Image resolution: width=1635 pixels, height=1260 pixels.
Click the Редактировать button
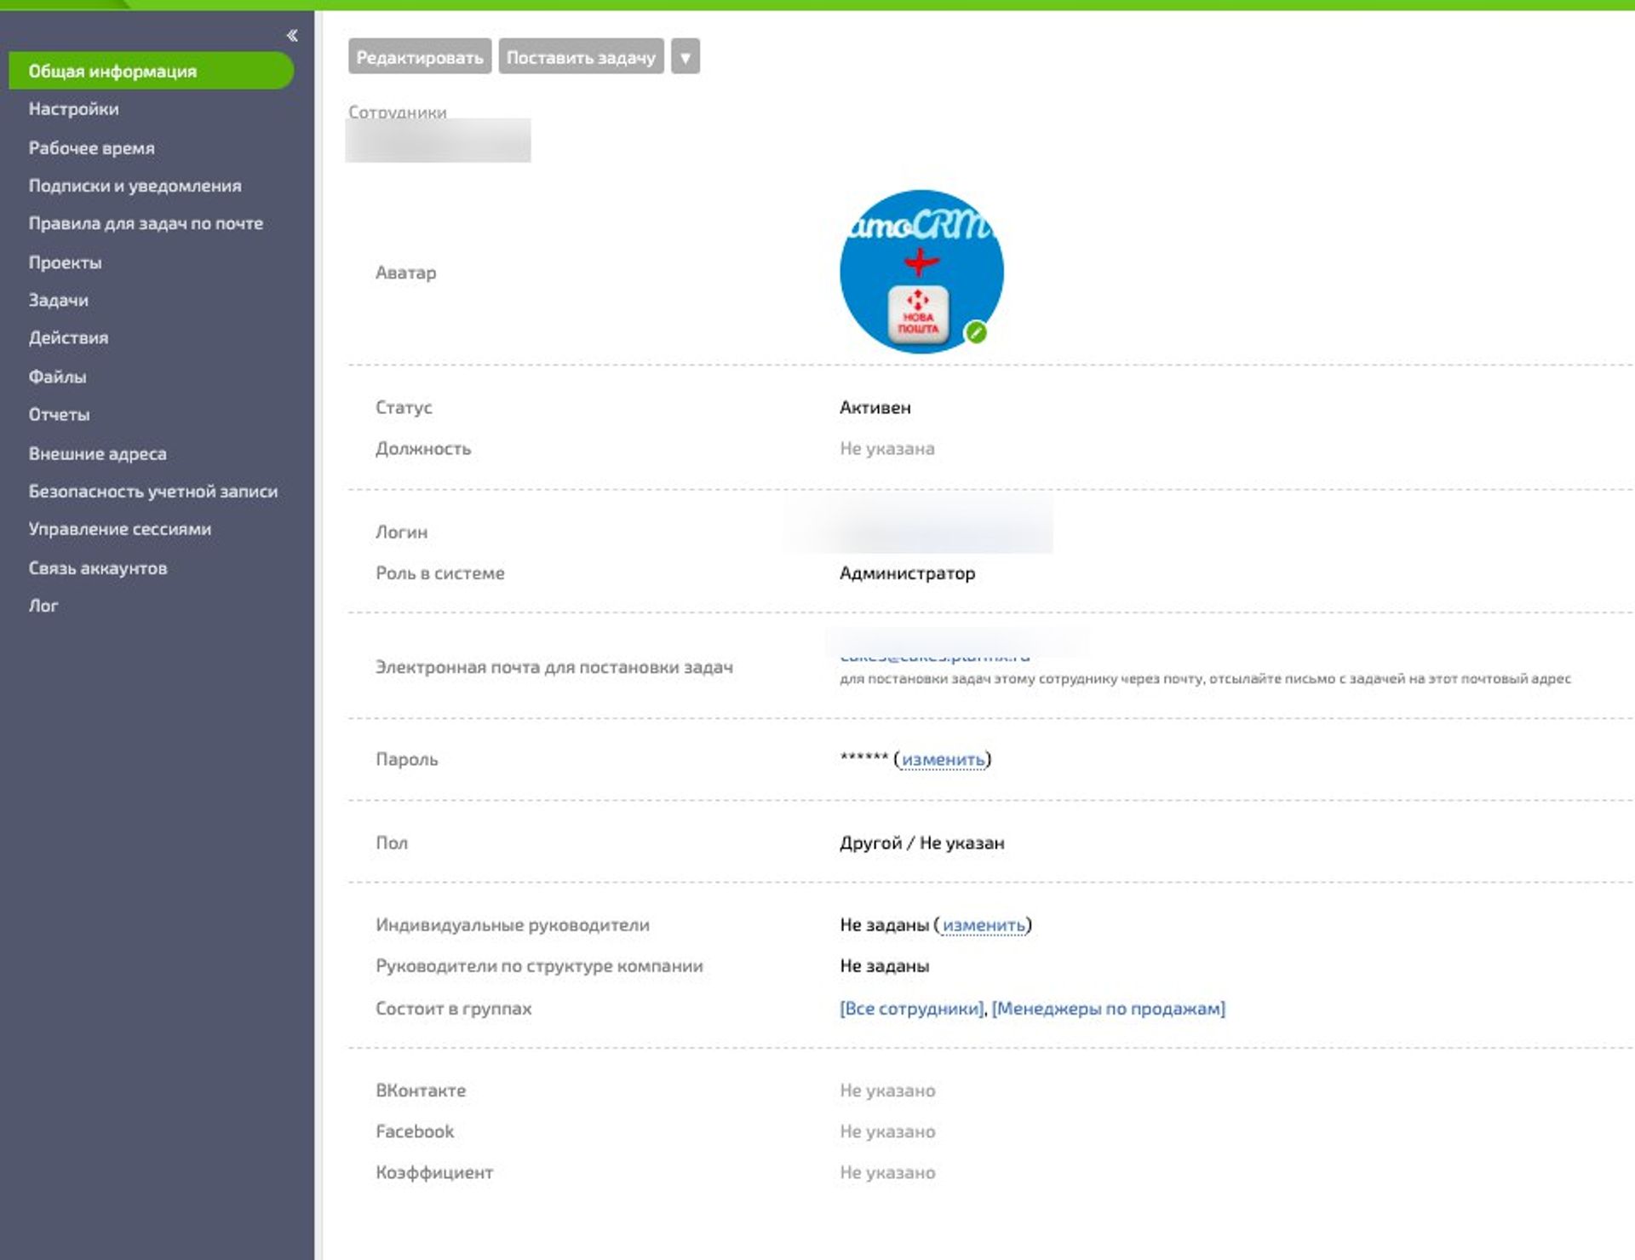coord(419,57)
